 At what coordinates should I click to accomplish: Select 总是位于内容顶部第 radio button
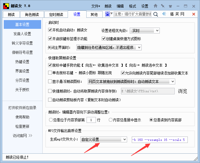click(x=51, y=120)
